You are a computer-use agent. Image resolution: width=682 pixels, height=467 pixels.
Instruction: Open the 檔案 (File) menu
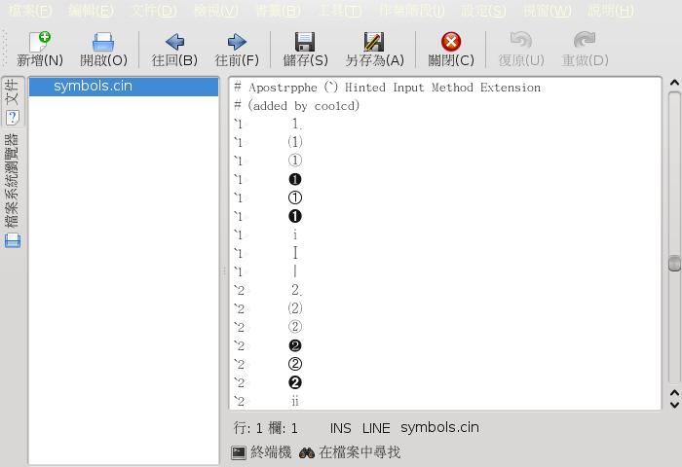30,11
